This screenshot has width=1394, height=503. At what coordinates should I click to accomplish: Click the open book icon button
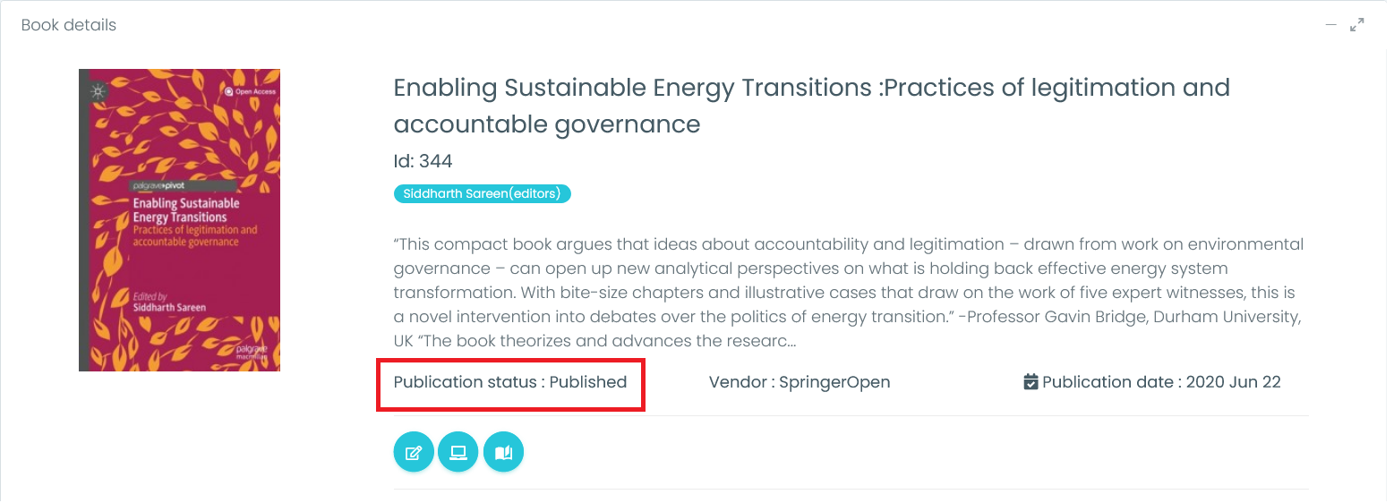tap(503, 452)
